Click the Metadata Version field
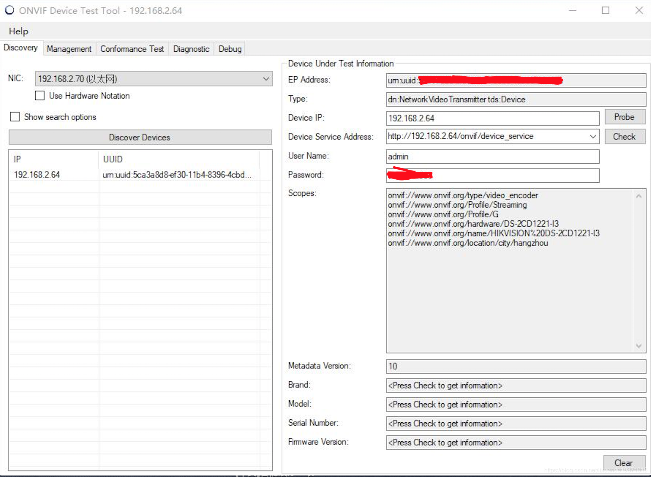The width and height of the screenshot is (651, 477). [516, 366]
